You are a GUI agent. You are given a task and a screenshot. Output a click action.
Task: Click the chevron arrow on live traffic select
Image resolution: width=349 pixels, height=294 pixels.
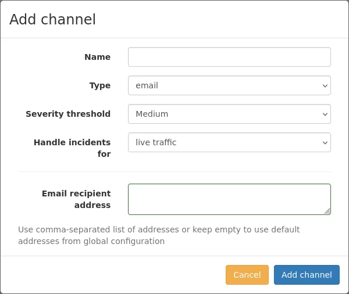click(325, 143)
